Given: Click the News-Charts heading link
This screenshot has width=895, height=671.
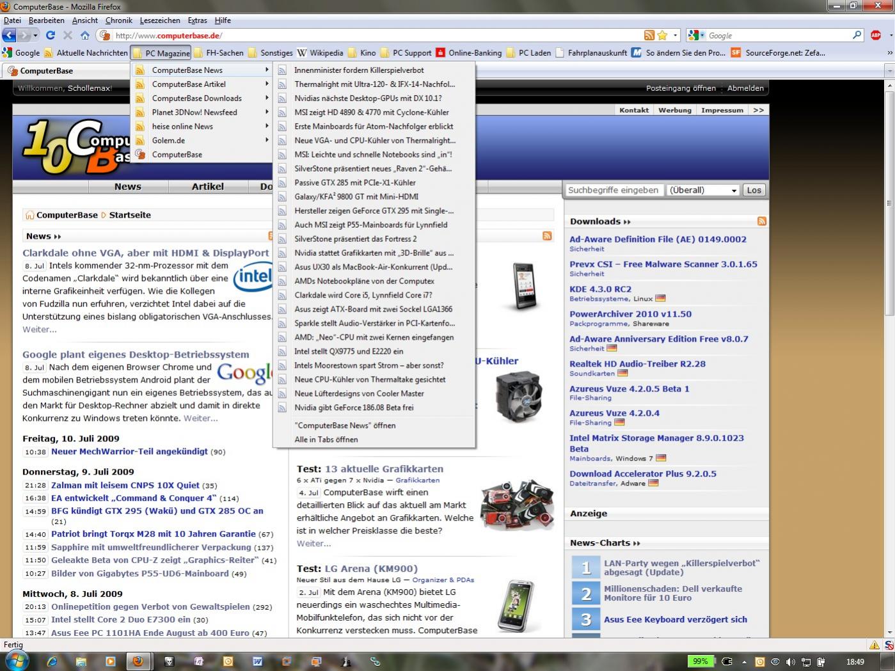Looking at the screenshot, I should click(605, 543).
